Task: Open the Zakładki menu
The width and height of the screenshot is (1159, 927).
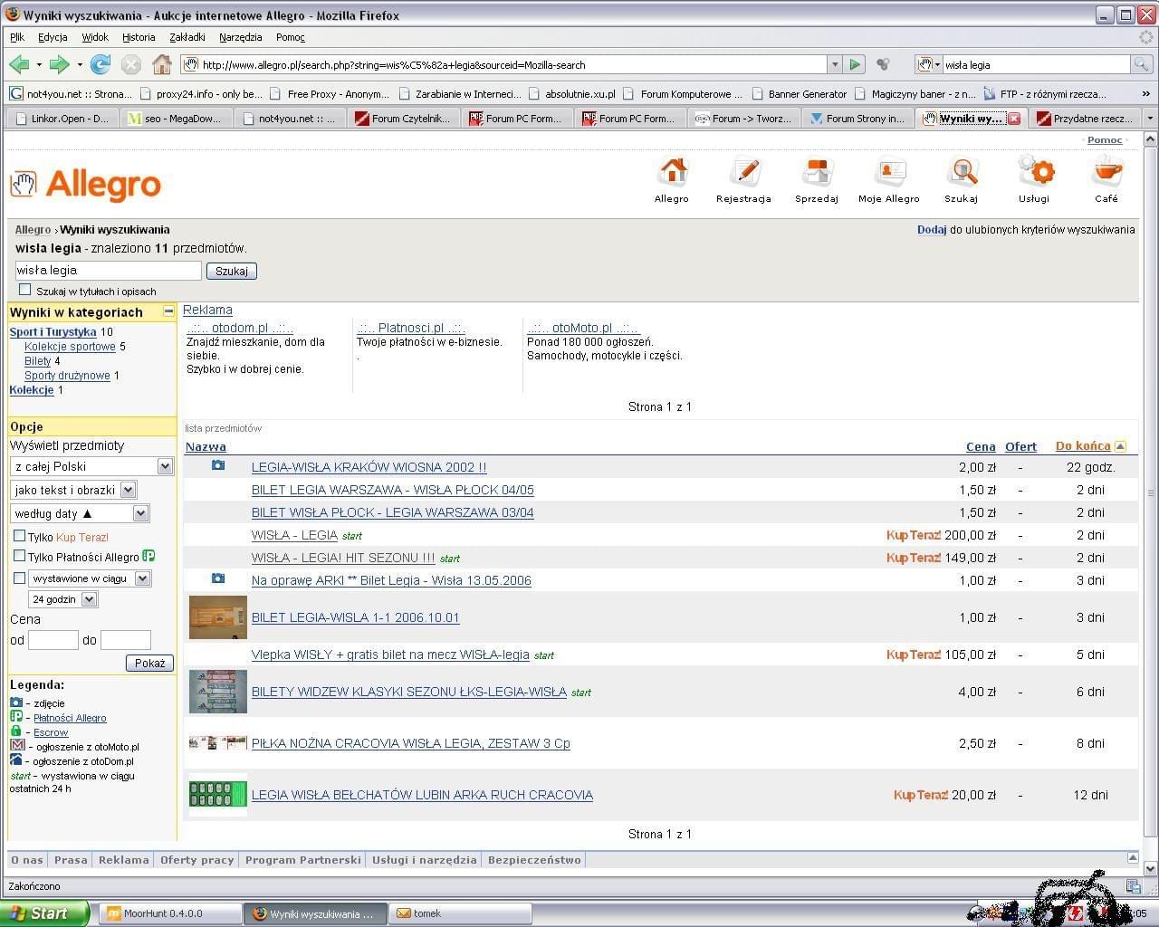Action: 187,37
